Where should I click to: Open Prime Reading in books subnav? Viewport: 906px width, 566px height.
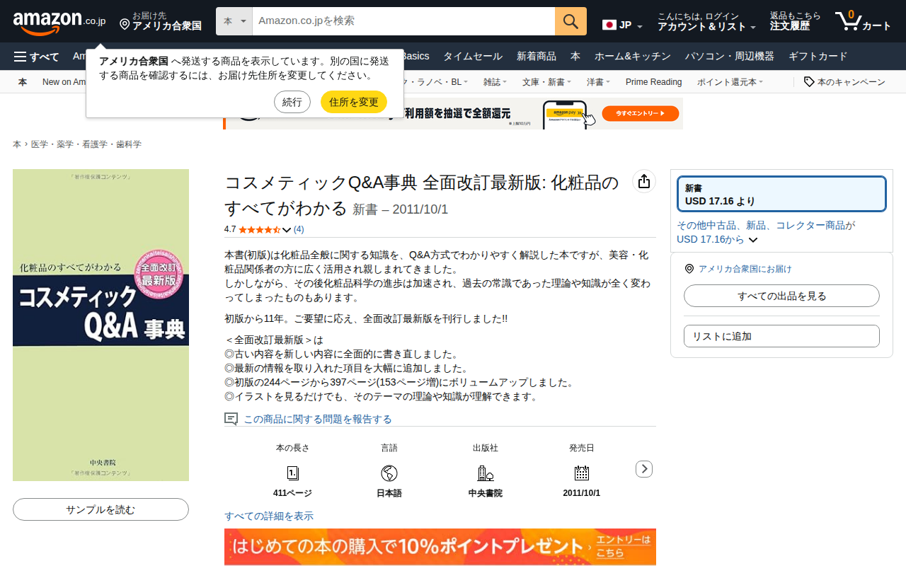pos(653,82)
